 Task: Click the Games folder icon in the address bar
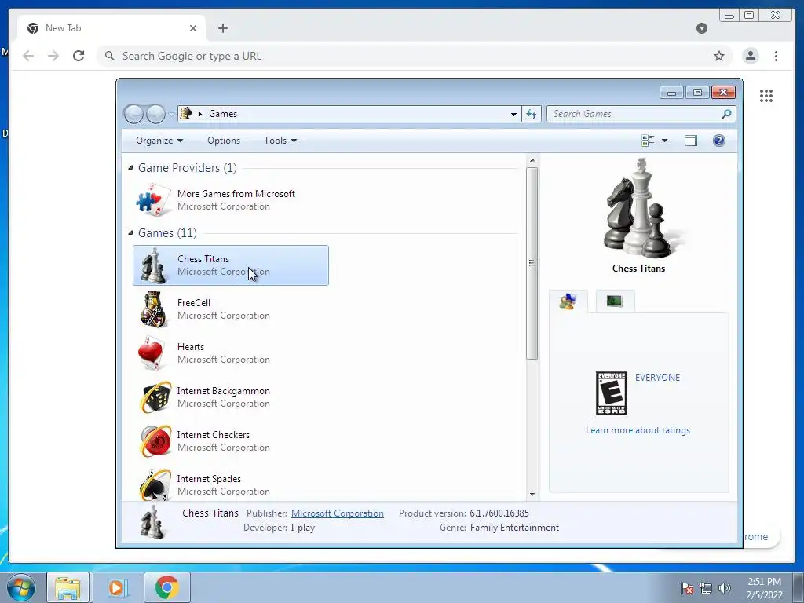coord(186,113)
